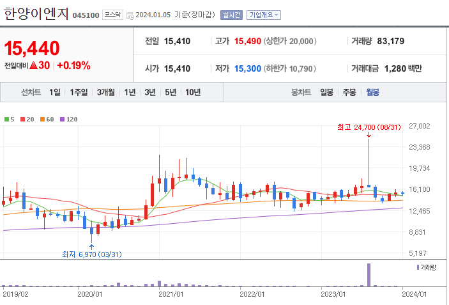
Task: Click the purple 거래량 legend marker
Action: coord(418,267)
